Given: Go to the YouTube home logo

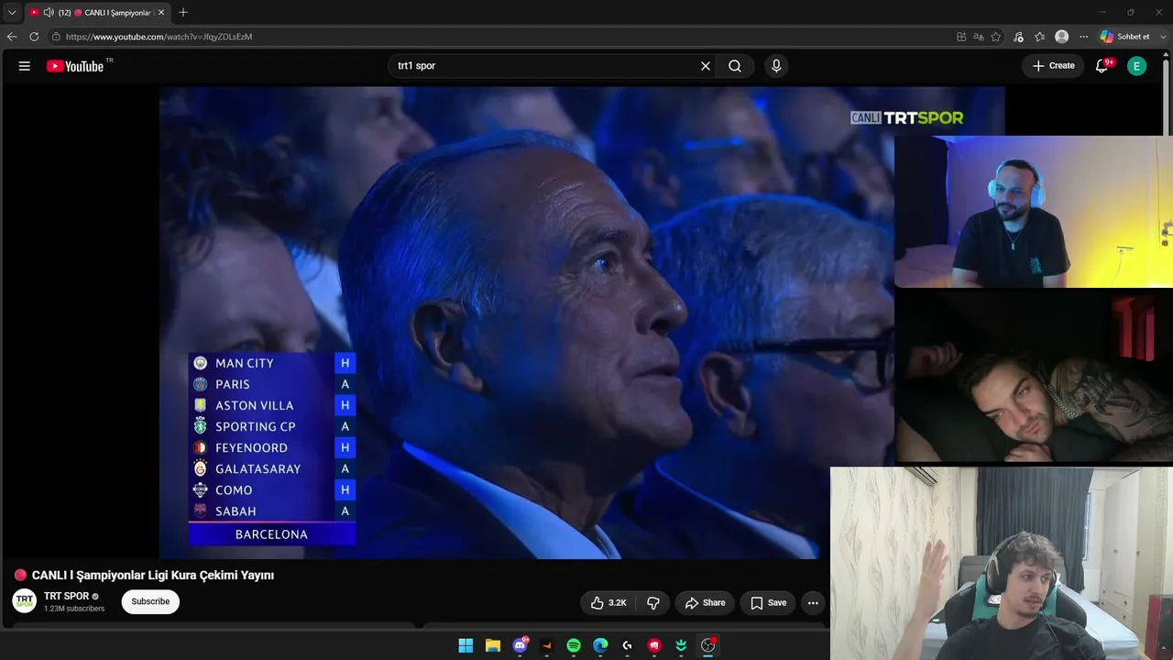Looking at the screenshot, I should point(75,66).
